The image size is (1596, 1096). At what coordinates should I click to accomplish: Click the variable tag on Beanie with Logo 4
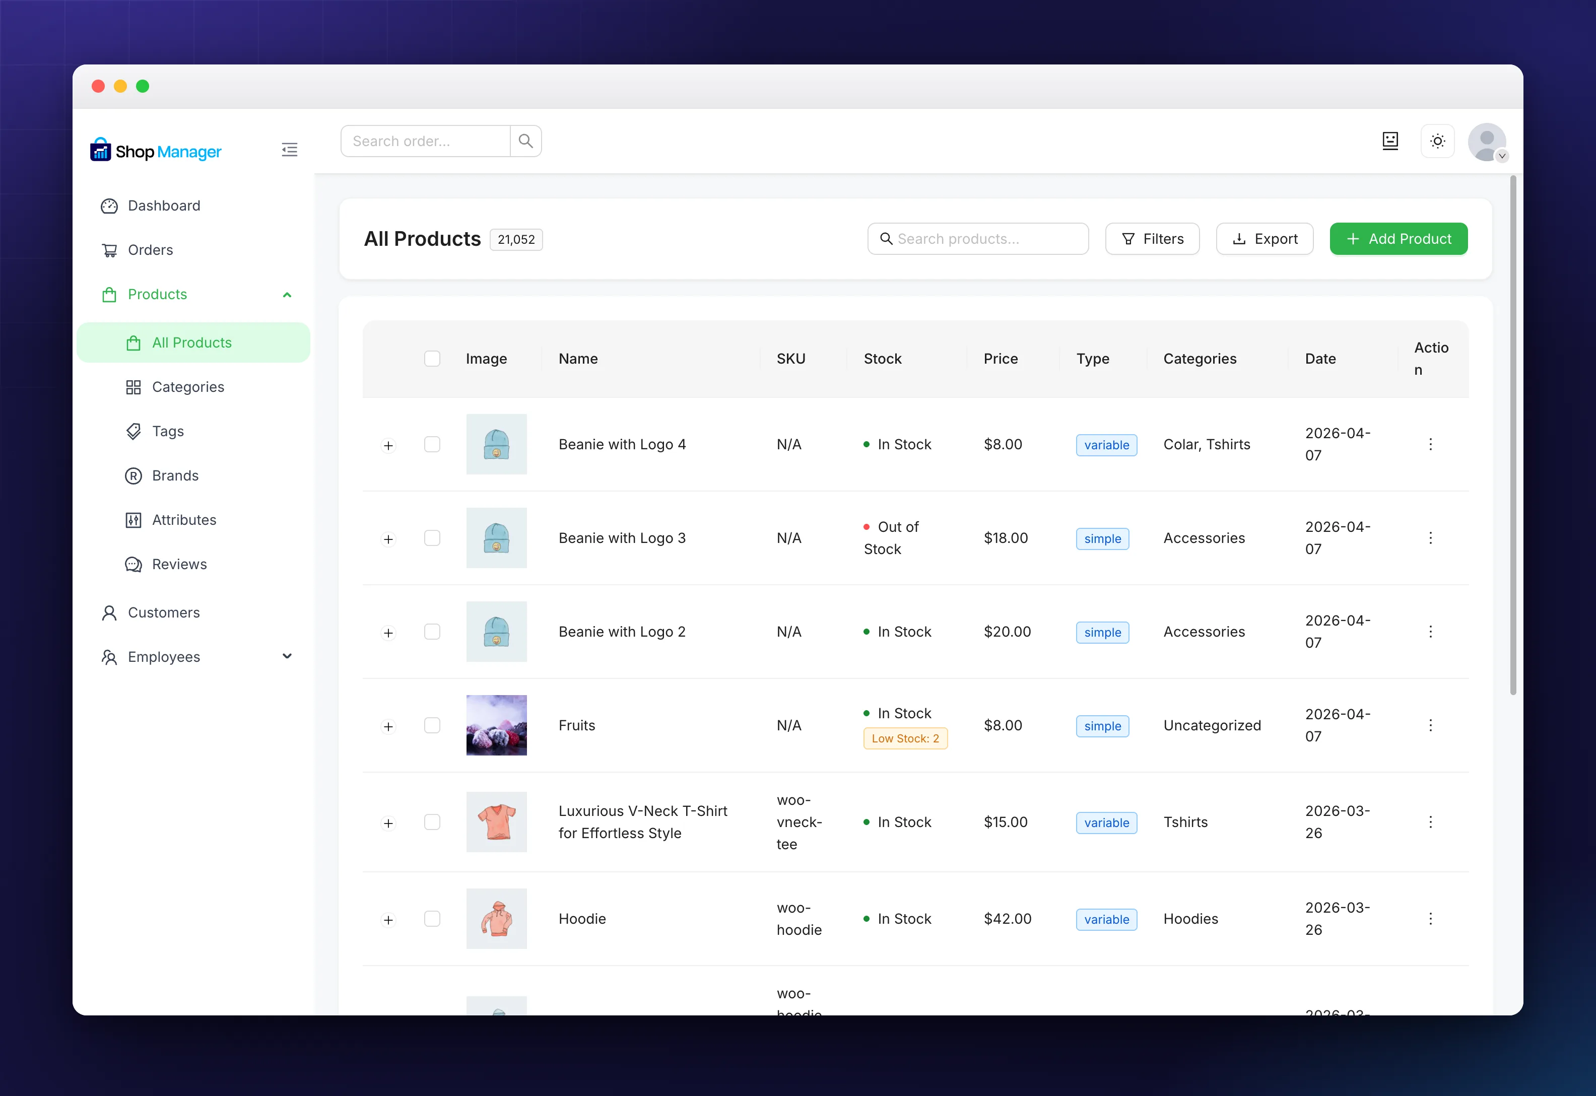coord(1106,446)
